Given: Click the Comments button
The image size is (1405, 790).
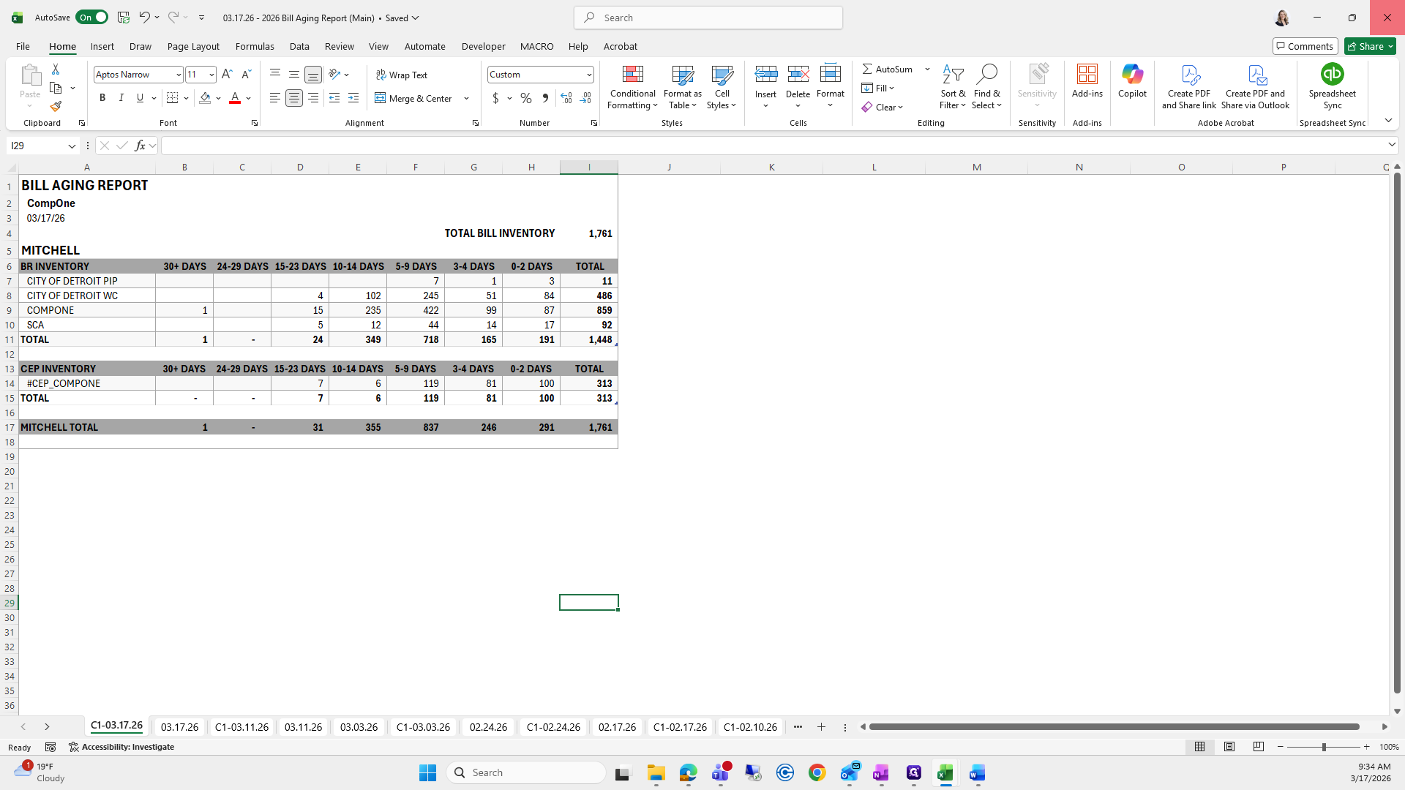Looking at the screenshot, I should [x=1305, y=46].
